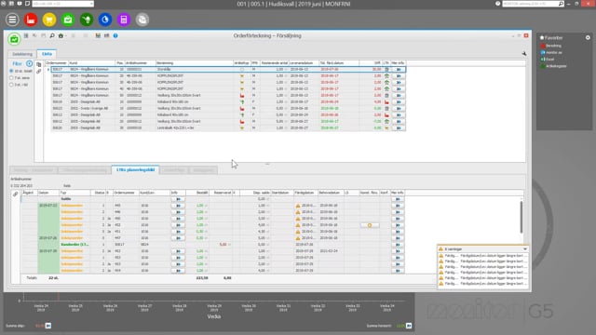Click the blue circular Filter arrow icon
This screenshot has height=335, width=596.
(x=29, y=63)
